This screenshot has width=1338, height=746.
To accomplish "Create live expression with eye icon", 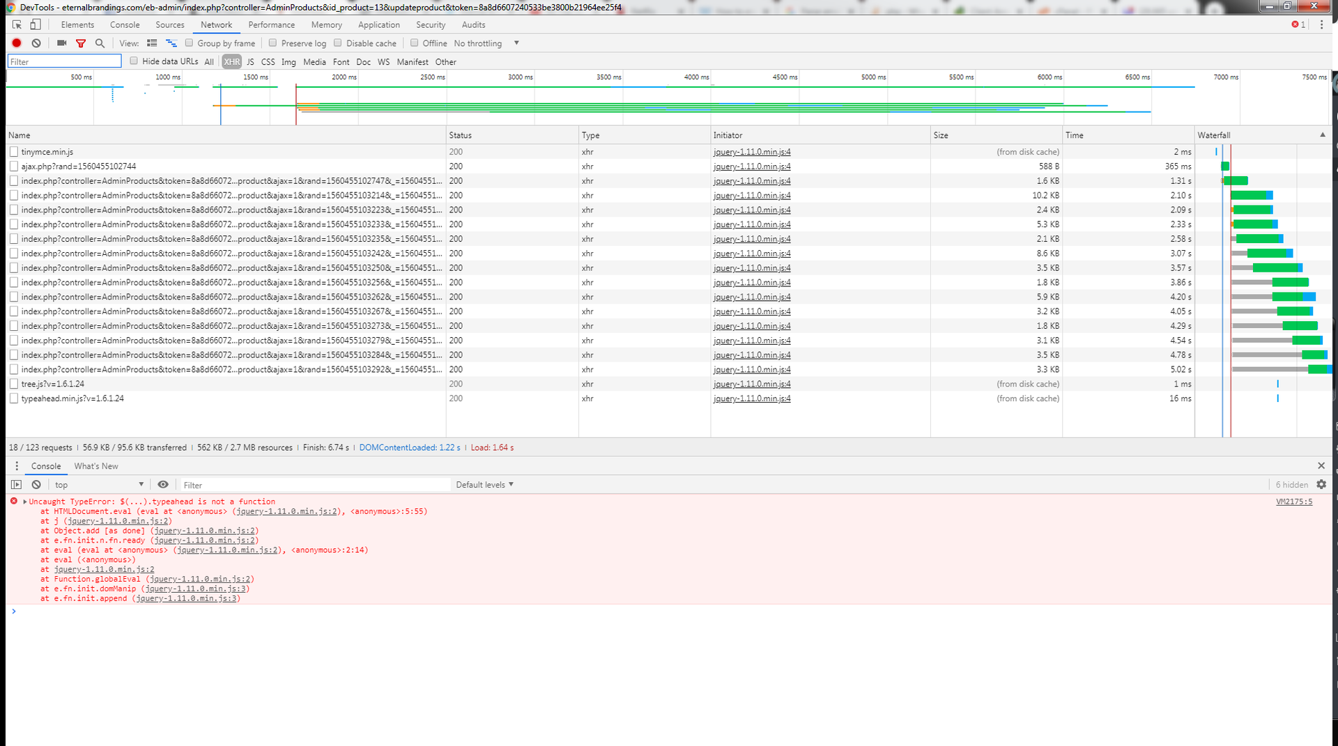I will (x=163, y=485).
